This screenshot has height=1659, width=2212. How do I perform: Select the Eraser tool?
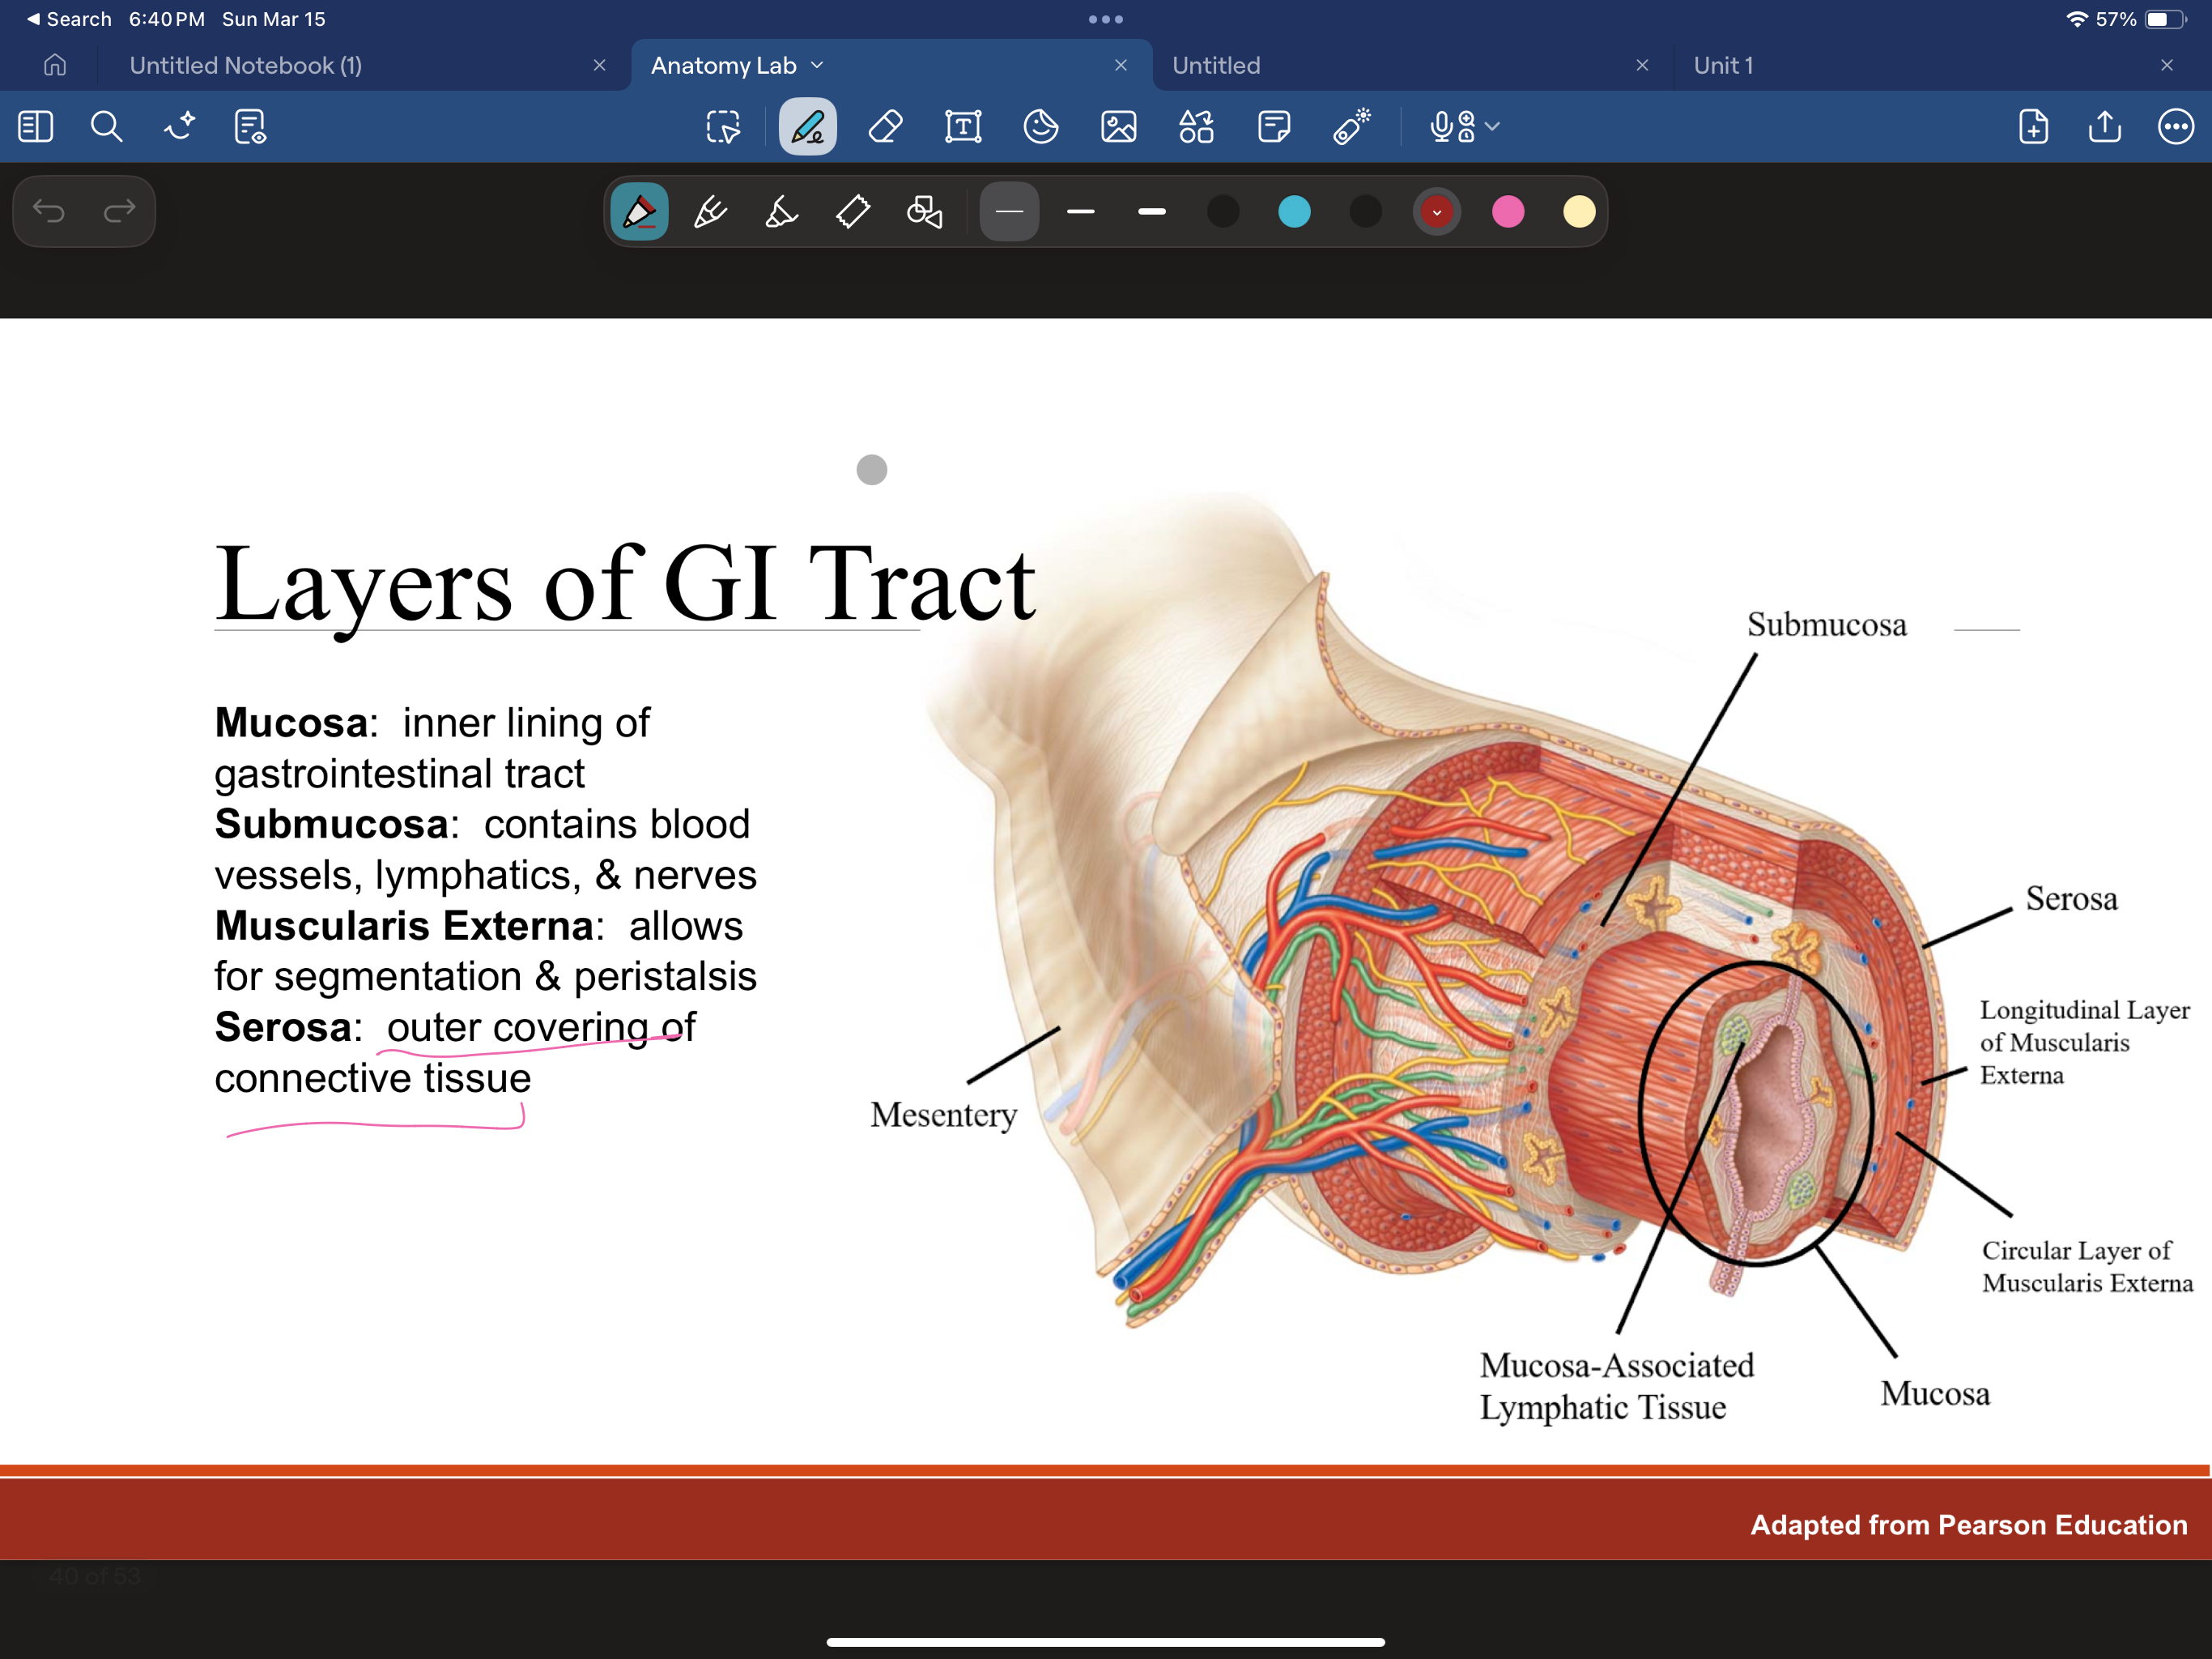(x=884, y=127)
